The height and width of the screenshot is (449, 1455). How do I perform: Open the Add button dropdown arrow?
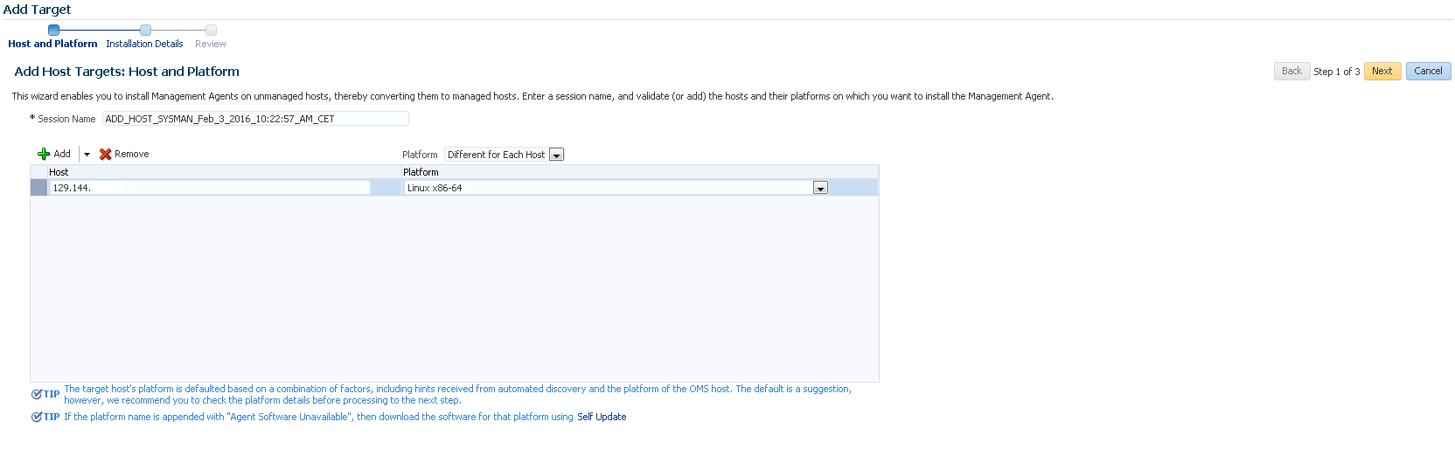point(87,155)
